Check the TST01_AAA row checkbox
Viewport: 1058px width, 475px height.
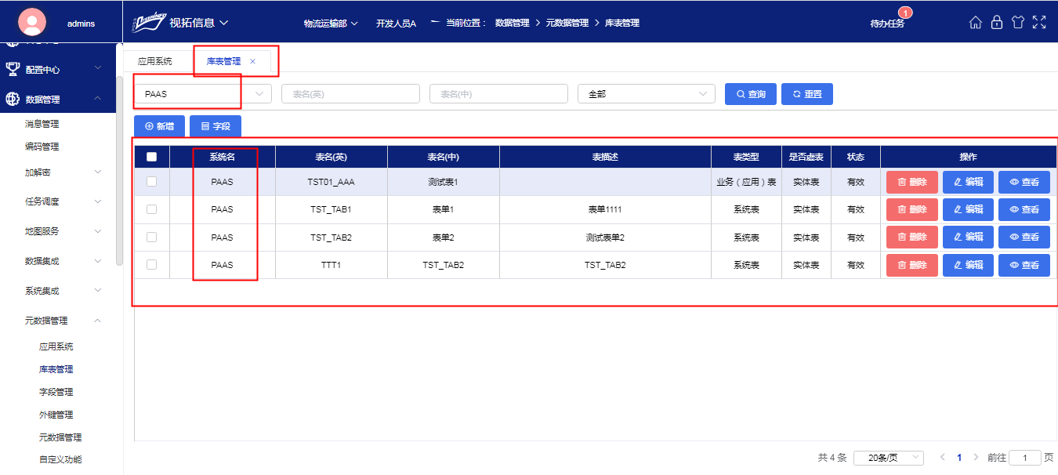(152, 182)
